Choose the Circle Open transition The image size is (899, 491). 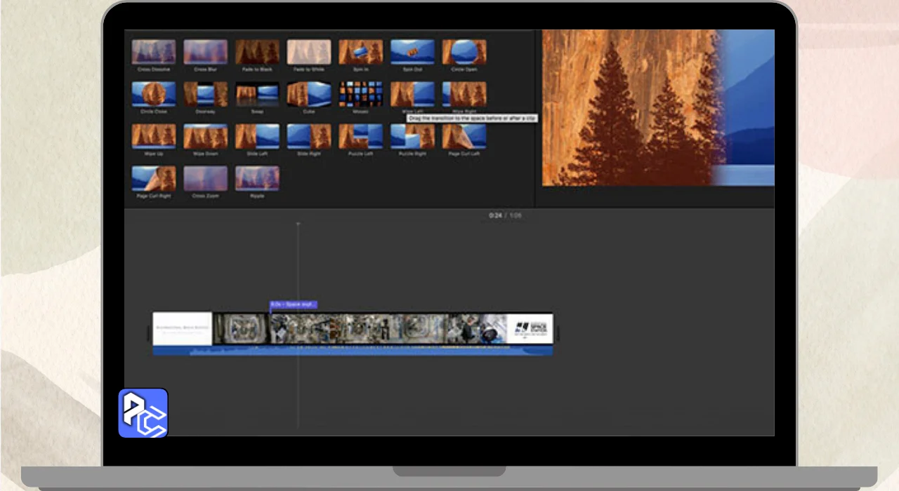464,52
